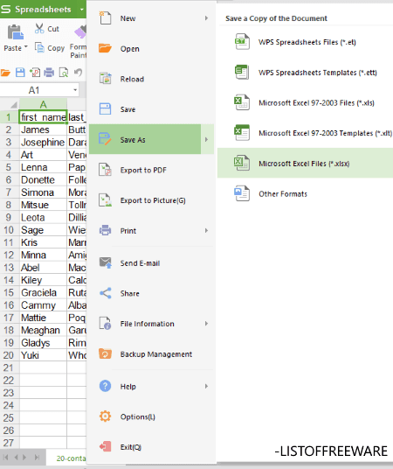This screenshot has width=393, height=469.
Task: Open Options(L) gear icon
Action: (105, 416)
